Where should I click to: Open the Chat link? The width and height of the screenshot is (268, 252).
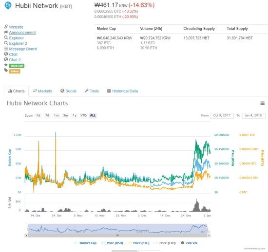(13, 54)
